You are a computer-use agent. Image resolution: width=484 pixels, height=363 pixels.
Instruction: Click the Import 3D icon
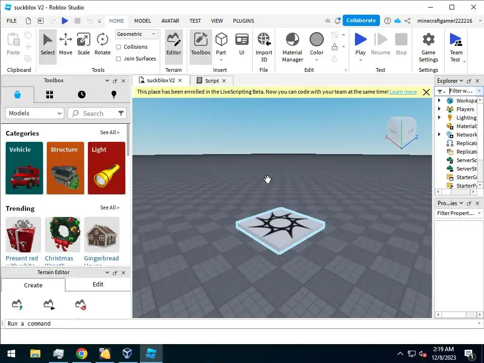coord(264,40)
